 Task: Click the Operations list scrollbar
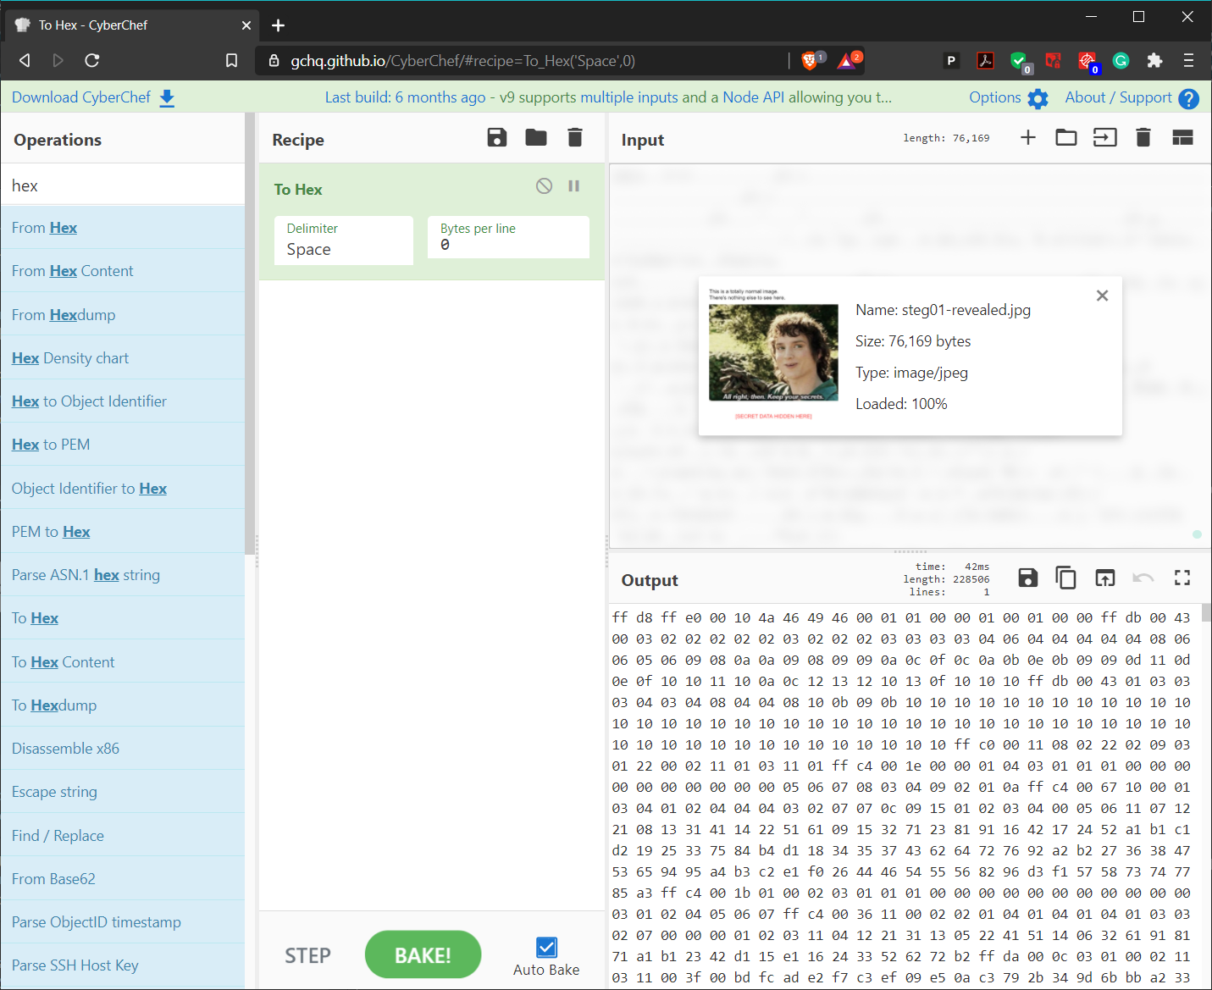tap(250, 334)
